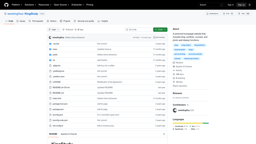Open the Add a reverse proxy commit
The image size is (256, 144).
point(106,126)
